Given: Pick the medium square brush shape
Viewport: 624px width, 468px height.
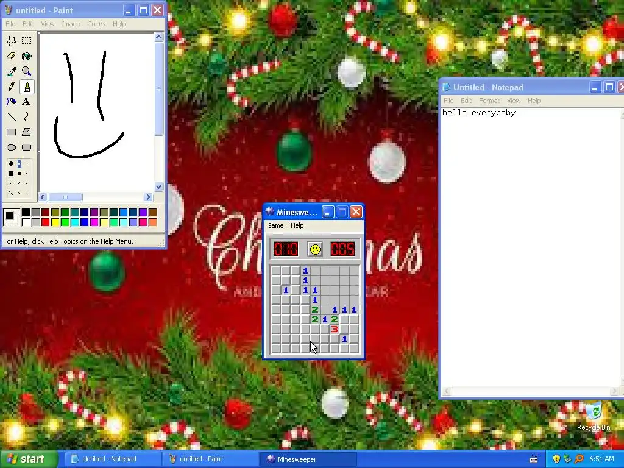Looking at the screenshot, I should pos(19,174).
